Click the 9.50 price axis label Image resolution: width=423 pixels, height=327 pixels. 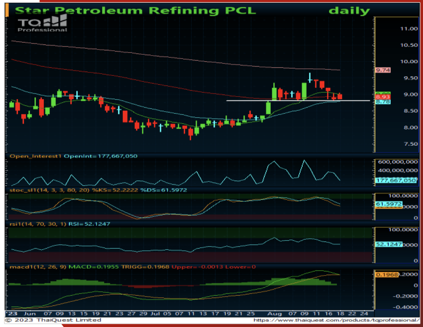[x=410, y=78]
